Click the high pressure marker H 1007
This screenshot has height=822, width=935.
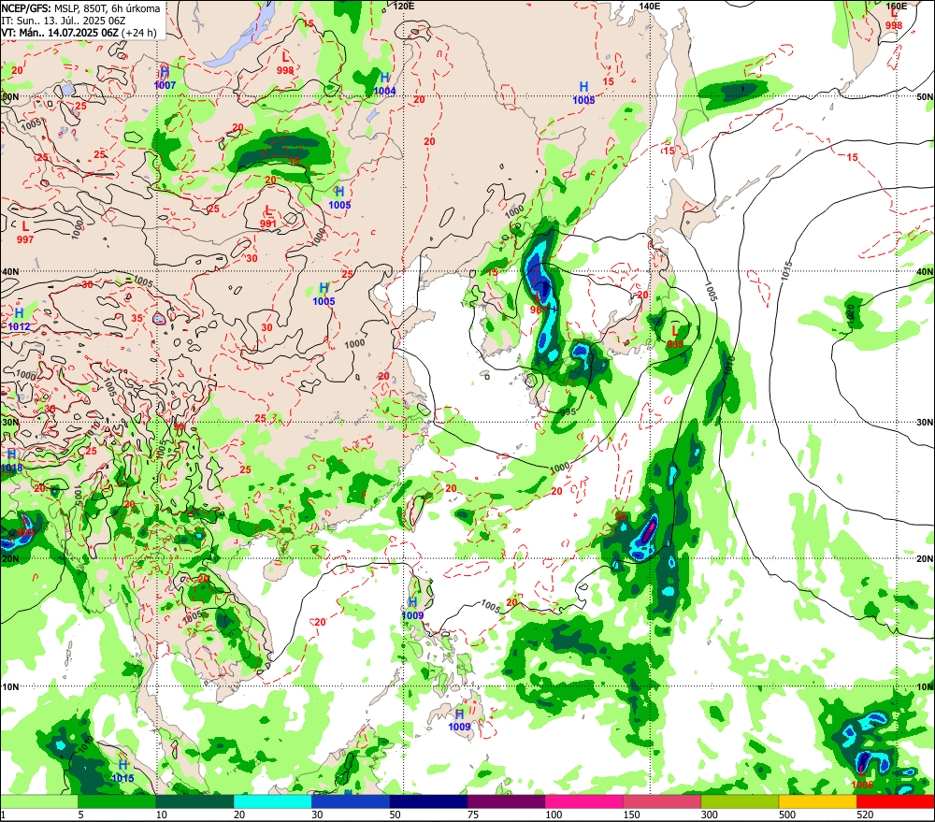pos(165,79)
